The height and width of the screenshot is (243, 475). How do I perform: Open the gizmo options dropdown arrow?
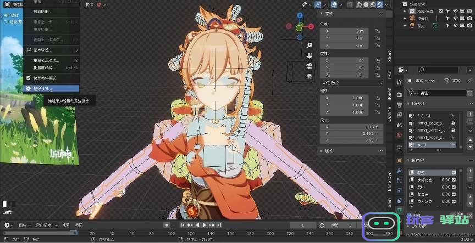pyautogui.click(x=325, y=4)
